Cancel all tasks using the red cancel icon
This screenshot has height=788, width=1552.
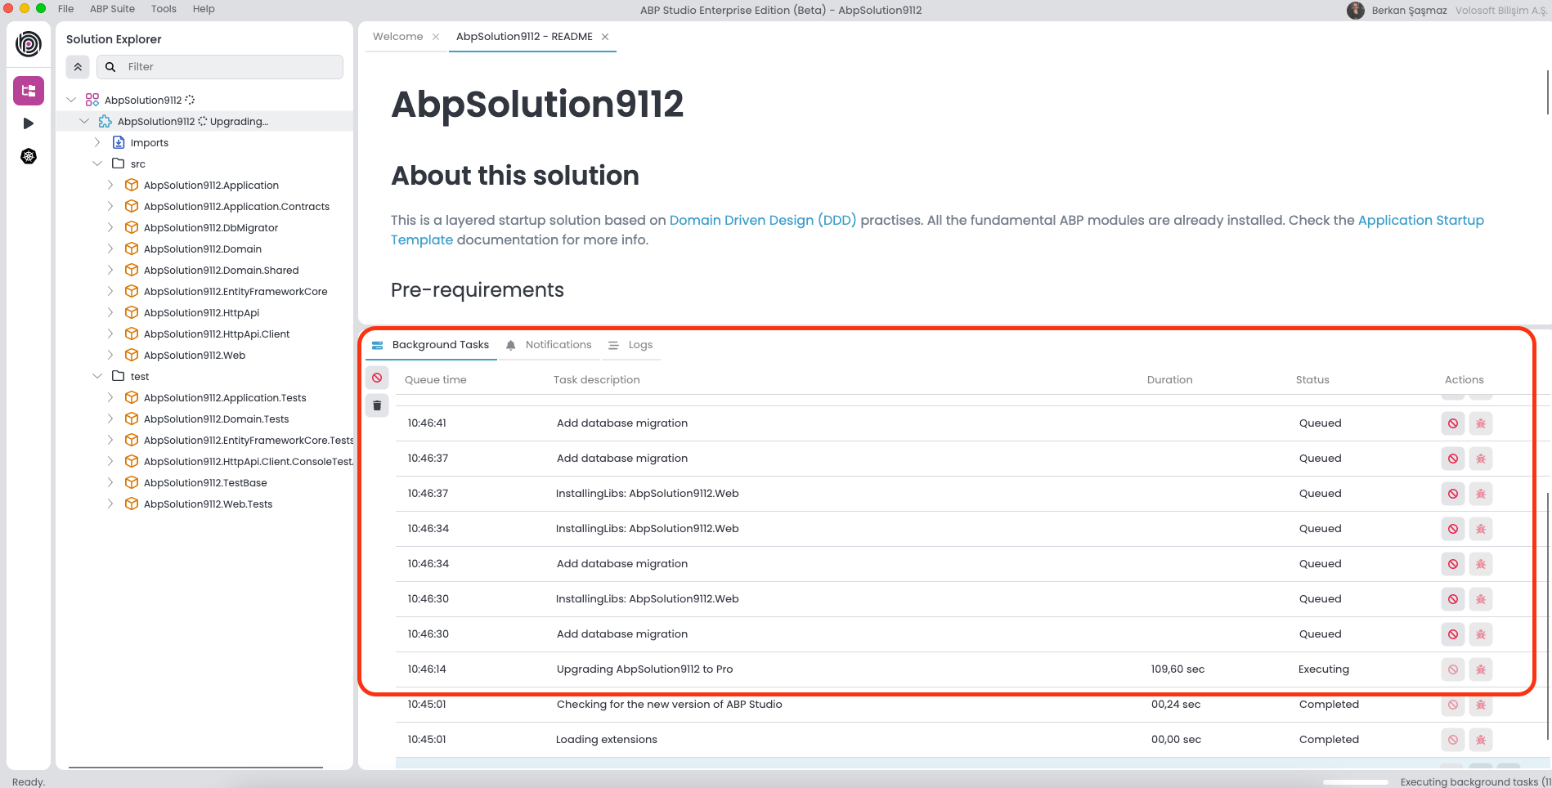tap(377, 378)
